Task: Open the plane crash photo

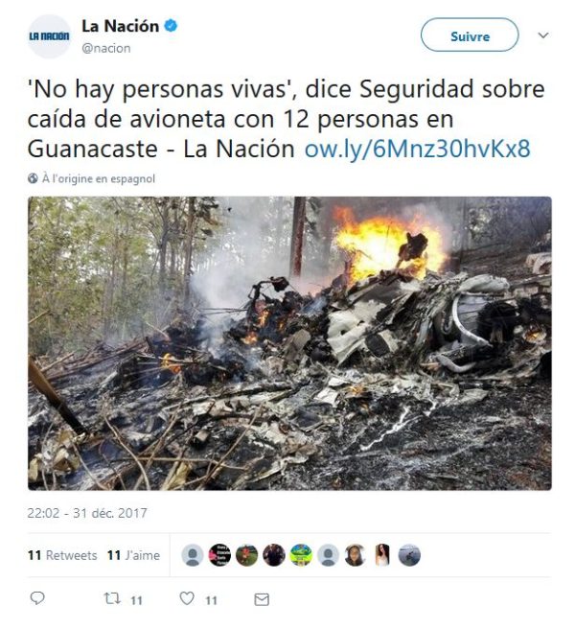Action: click(x=289, y=343)
